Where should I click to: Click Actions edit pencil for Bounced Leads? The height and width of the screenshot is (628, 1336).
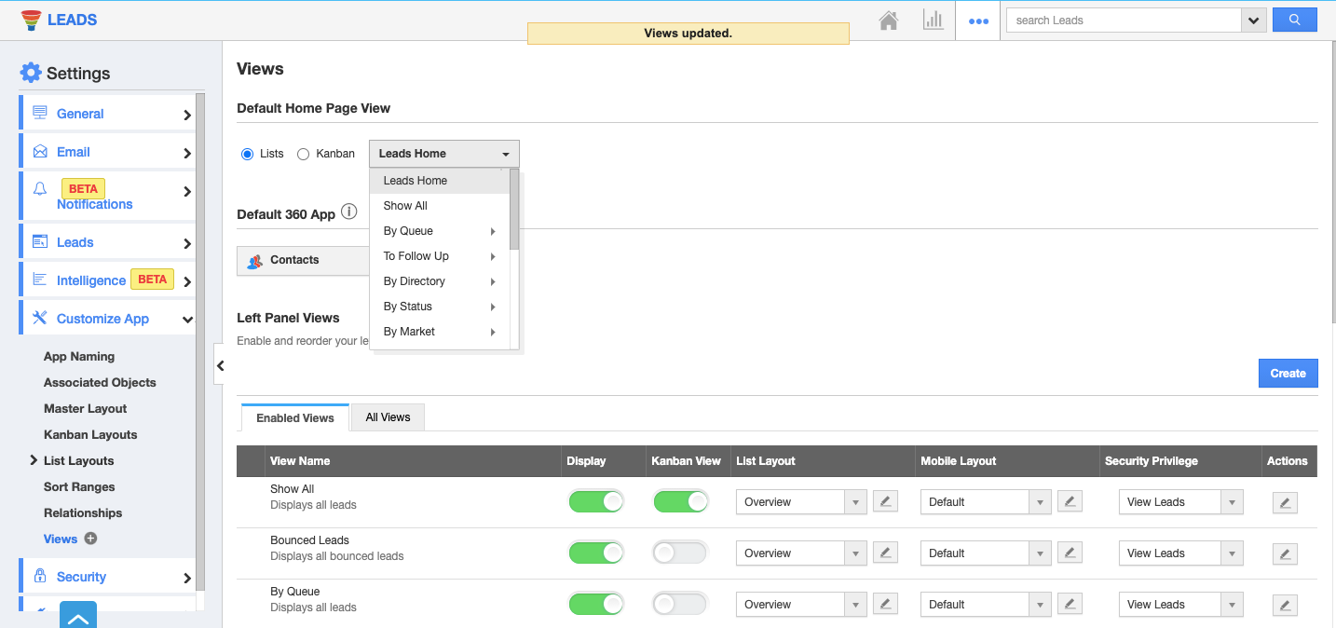1285,553
